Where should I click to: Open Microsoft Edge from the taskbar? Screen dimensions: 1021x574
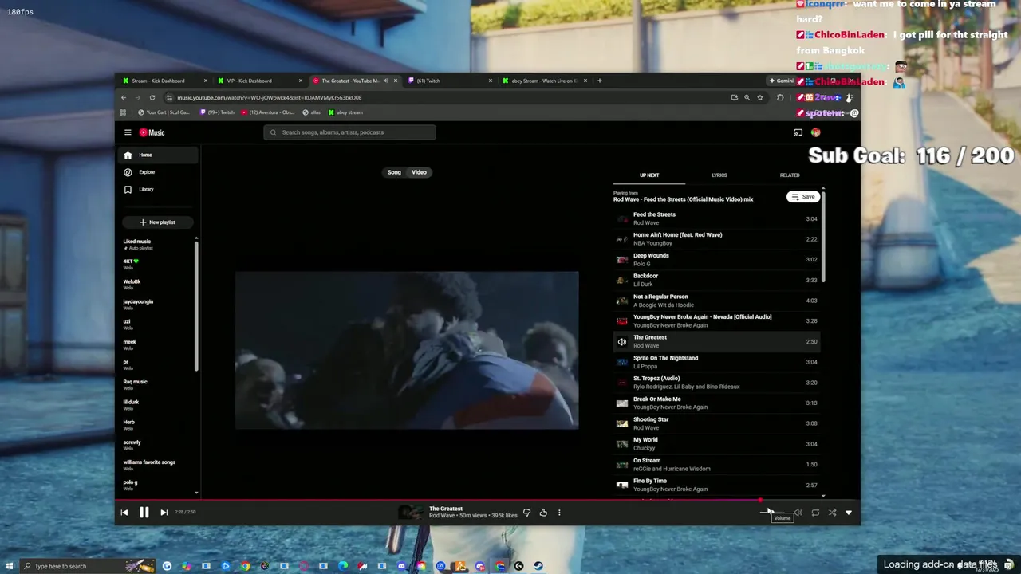343,566
